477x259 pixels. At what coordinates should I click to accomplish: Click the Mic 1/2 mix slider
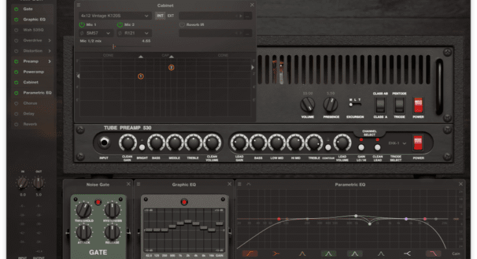(x=115, y=47)
